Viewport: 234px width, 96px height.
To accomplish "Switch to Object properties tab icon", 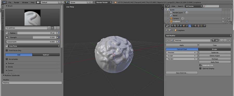I will point(184,26).
